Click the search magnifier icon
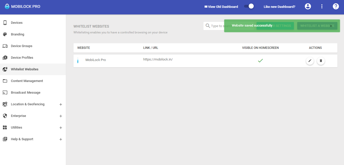 208,26
